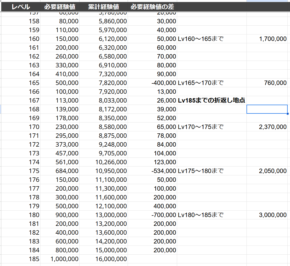
Task: Select the empty selected cell in row 168
Action: 267,109
